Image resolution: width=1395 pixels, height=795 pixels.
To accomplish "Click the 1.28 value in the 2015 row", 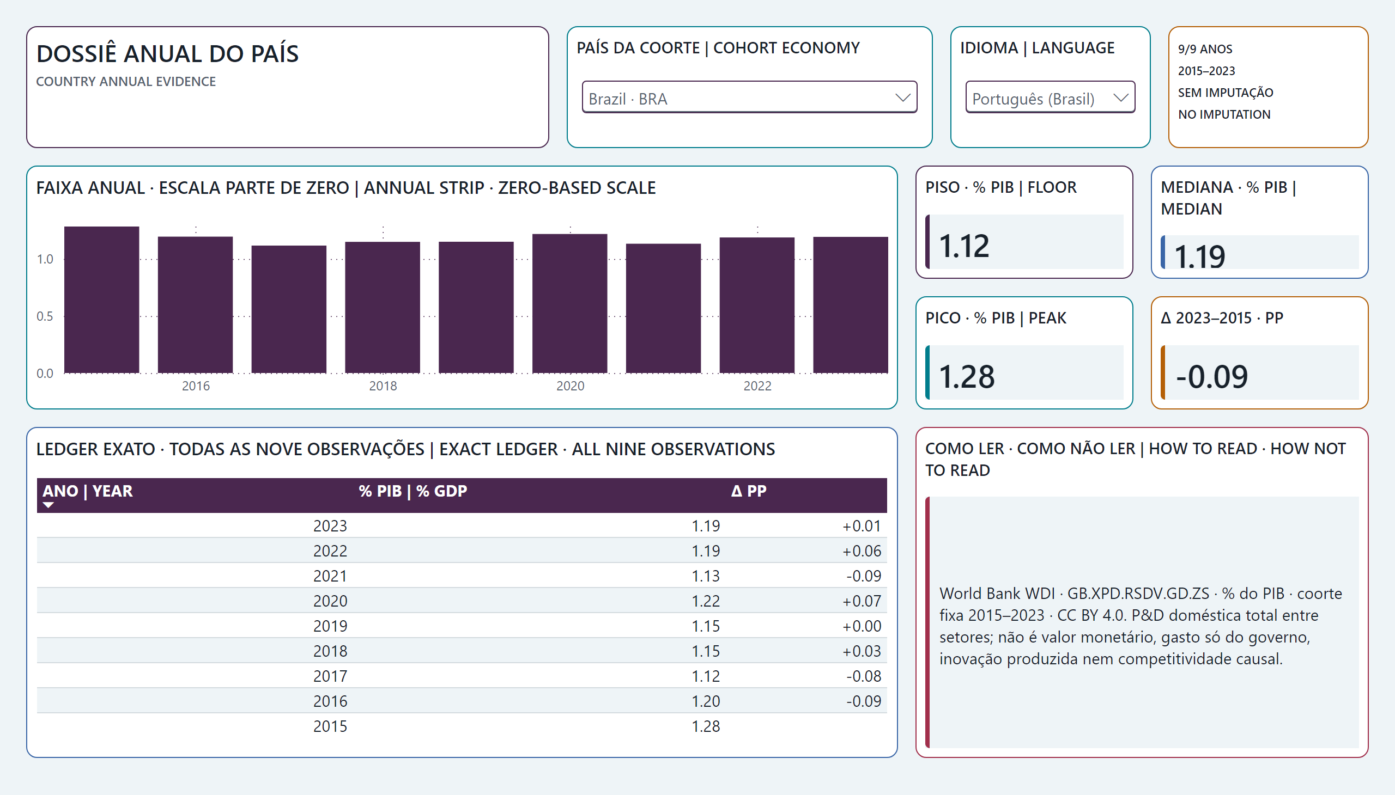I will pos(706,727).
